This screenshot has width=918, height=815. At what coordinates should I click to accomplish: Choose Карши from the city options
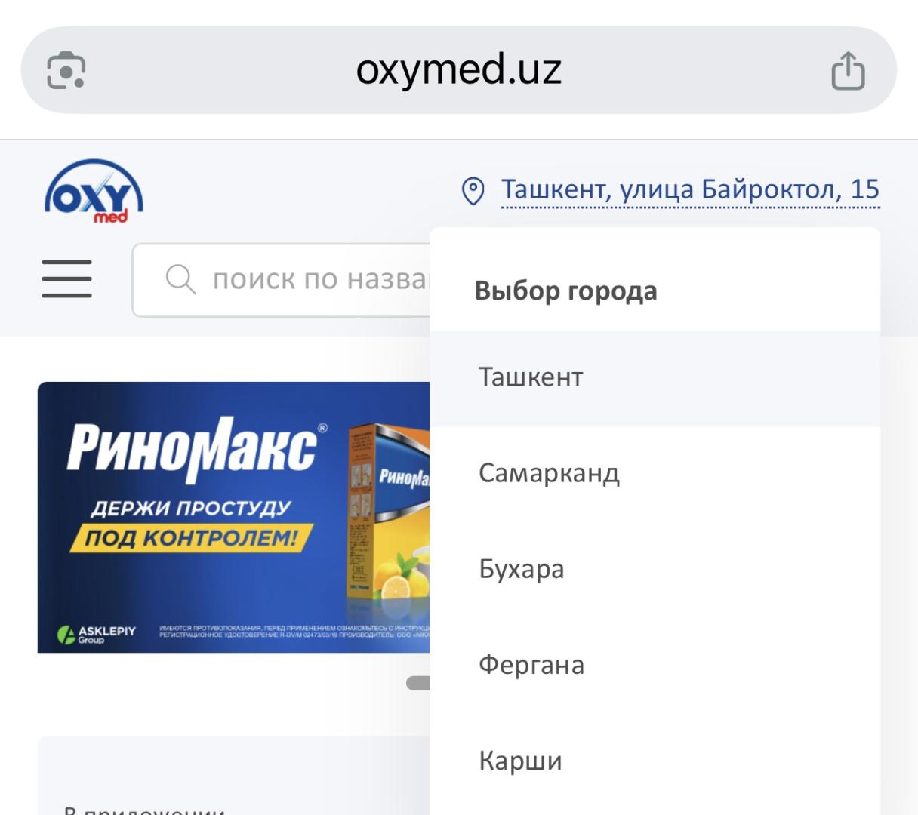pyautogui.click(x=520, y=761)
